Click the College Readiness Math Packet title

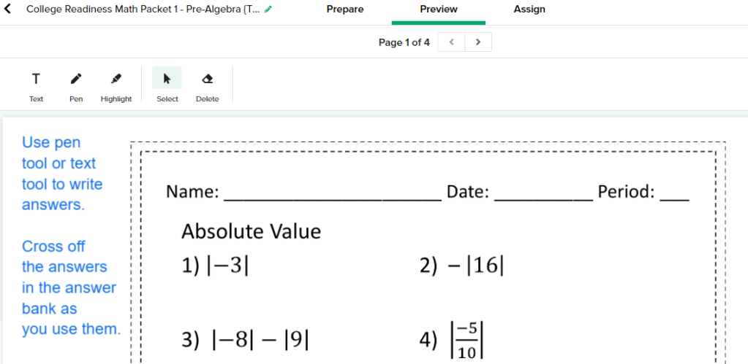point(143,9)
